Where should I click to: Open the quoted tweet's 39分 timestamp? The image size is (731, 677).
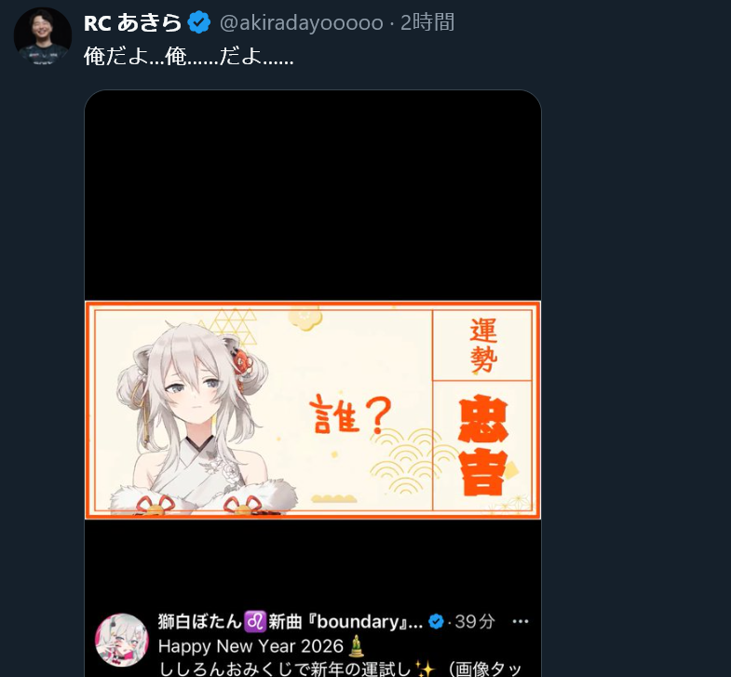[x=475, y=621]
